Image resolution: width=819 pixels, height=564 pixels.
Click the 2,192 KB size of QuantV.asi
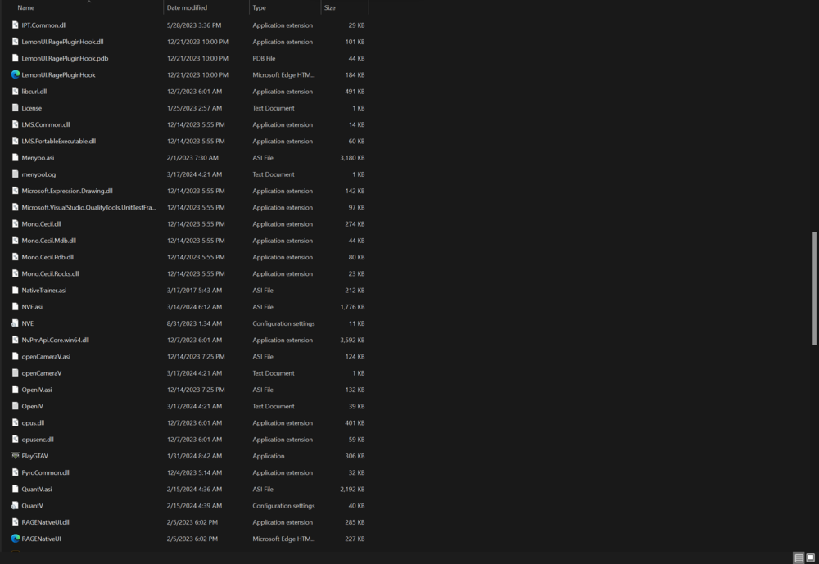coord(352,490)
